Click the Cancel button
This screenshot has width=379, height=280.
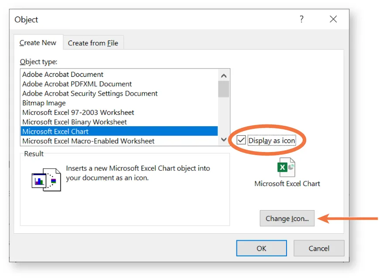pos(319,248)
